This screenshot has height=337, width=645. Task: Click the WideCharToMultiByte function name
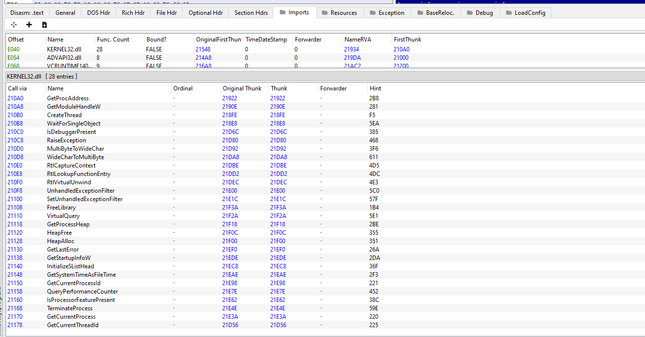(75, 157)
